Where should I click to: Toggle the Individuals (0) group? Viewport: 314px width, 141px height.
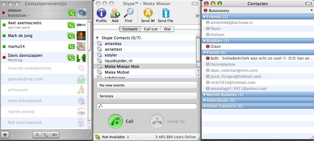coord(204,100)
